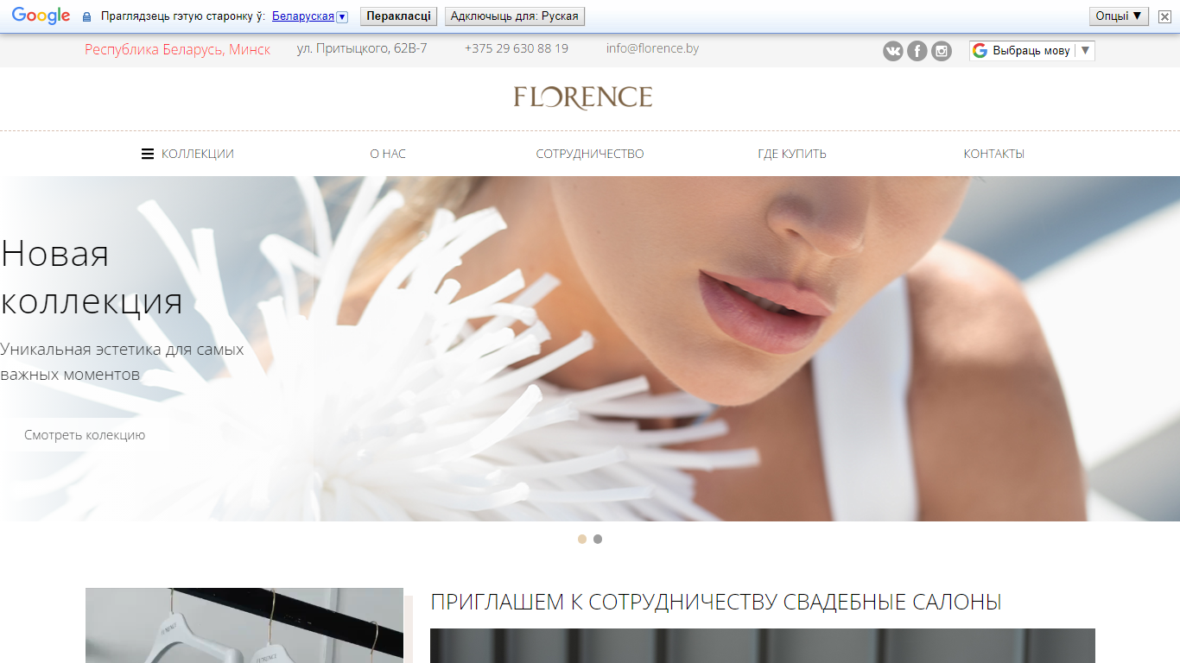Click the hamburger icon beside КОЛЛЕКЦИИ
This screenshot has height=663, width=1180.
click(148, 154)
